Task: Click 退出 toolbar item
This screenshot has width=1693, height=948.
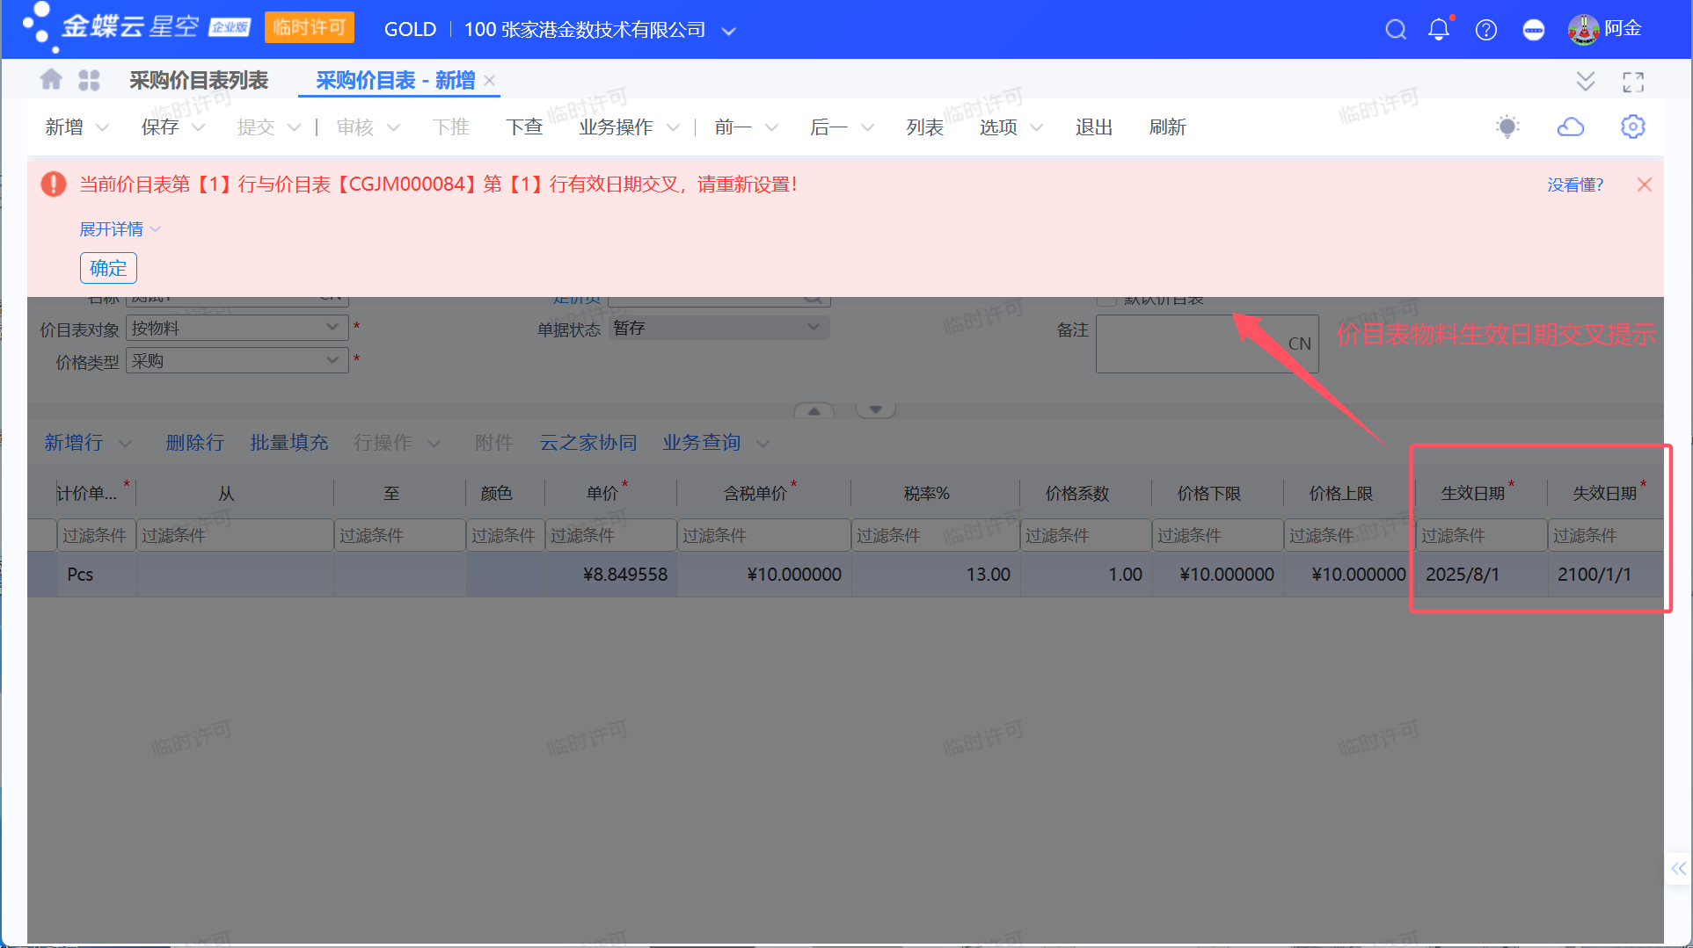Action: [x=1094, y=127]
